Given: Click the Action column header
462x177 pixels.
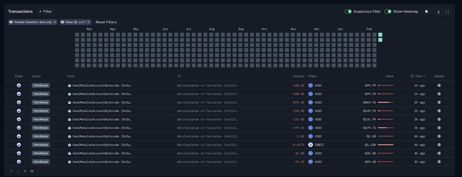Looking at the screenshot, I should click(x=36, y=76).
